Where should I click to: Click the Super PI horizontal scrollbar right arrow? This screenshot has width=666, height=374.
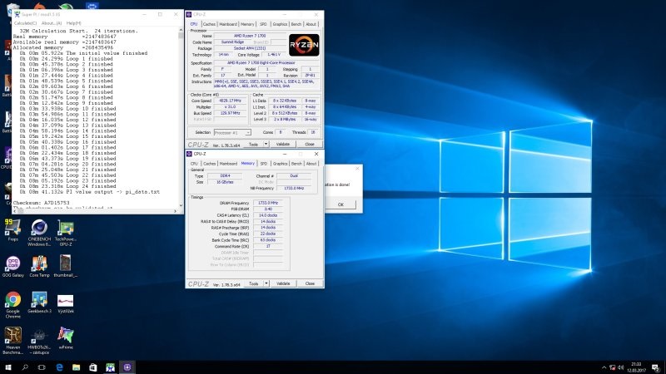click(176, 211)
